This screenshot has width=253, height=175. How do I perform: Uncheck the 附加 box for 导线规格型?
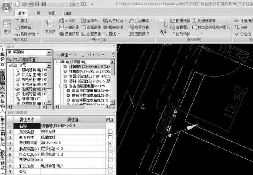pos(110,143)
